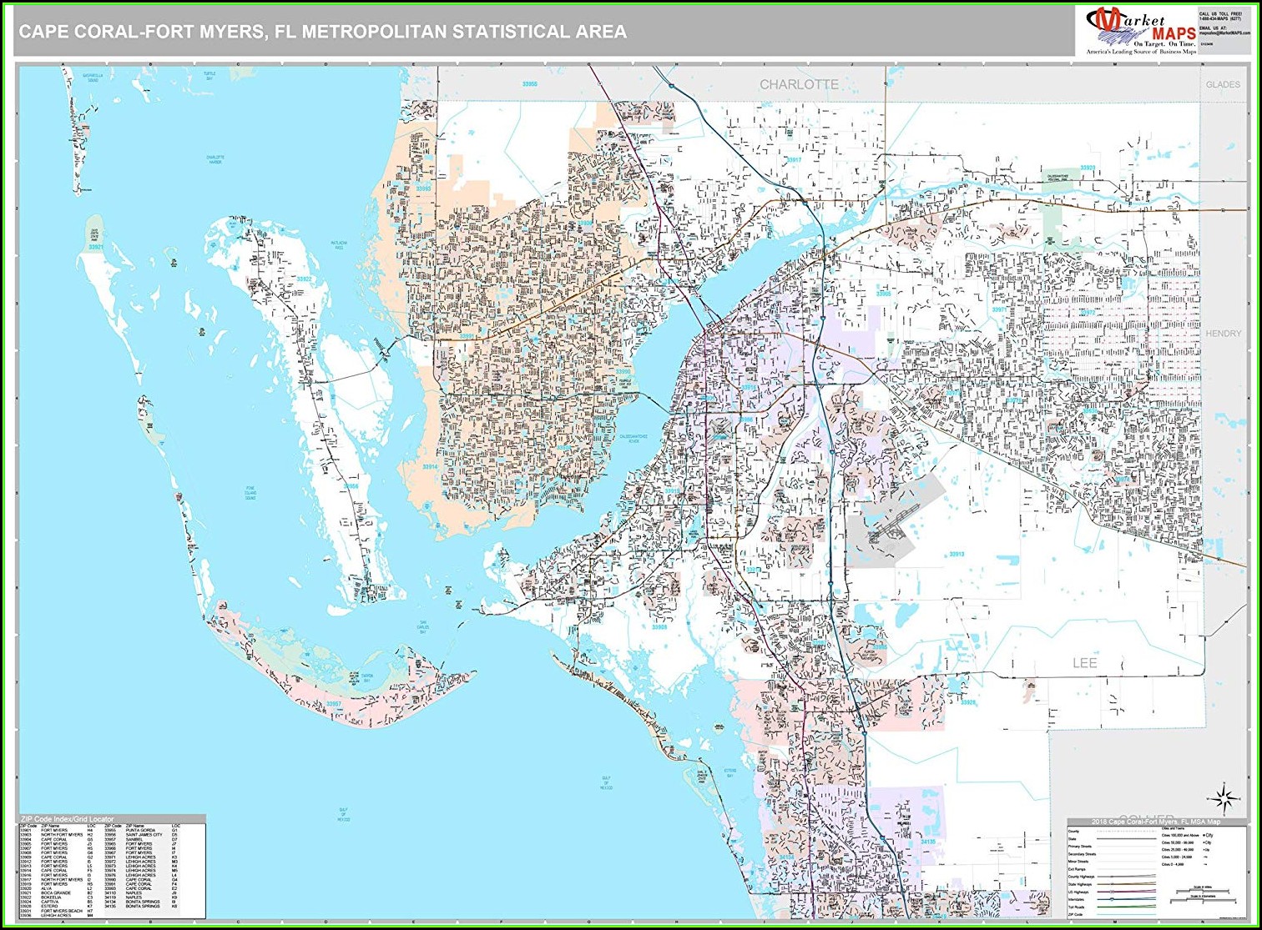Click ZIP code 33913 label on map
This screenshot has height=930, width=1262.
coord(956,554)
